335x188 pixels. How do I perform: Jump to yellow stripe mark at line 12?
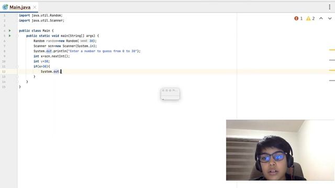click(332, 70)
